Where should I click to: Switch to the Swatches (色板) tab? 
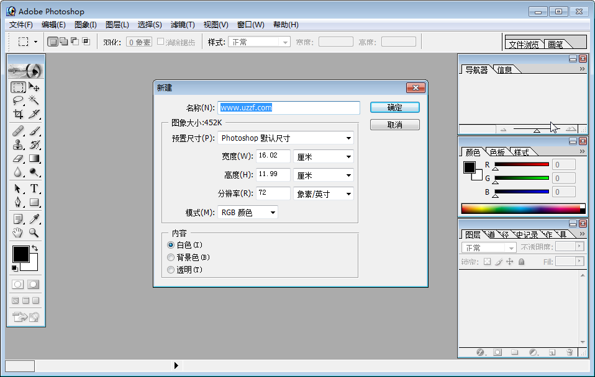coord(497,153)
